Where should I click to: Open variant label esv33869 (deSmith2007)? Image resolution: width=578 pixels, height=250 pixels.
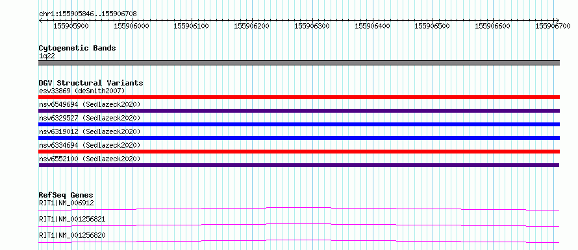point(82,91)
